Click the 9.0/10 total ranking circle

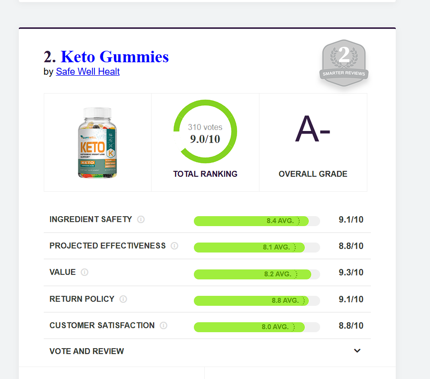pyautogui.click(x=205, y=132)
